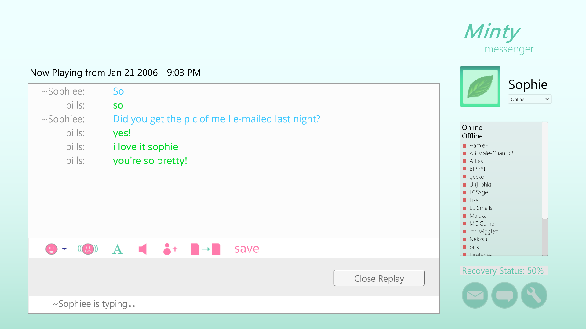Image resolution: width=586 pixels, height=329 pixels.
Task: Send a nudge with the shaking face icon
Action: click(88, 249)
